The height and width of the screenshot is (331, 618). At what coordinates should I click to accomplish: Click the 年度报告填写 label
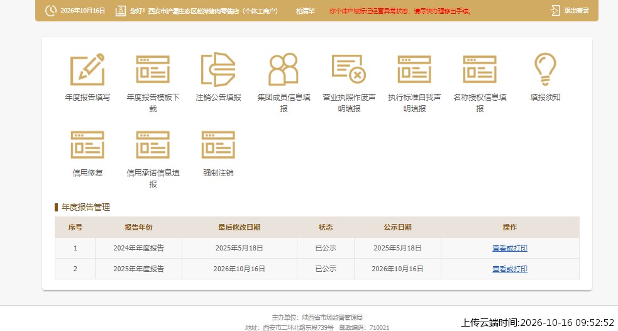click(x=87, y=97)
